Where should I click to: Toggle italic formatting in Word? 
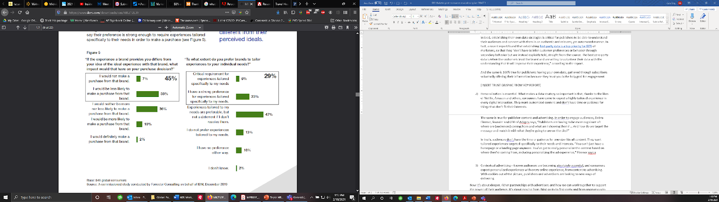click(398, 22)
